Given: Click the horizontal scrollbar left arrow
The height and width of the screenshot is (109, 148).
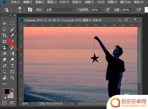Looking at the screenshot, I should point(76,104).
